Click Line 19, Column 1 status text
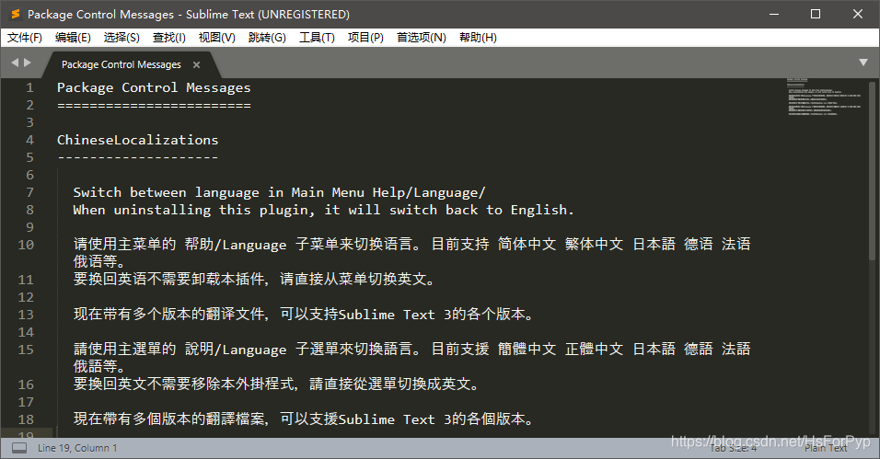This screenshot has height=459, width=880. coord(77,448)
